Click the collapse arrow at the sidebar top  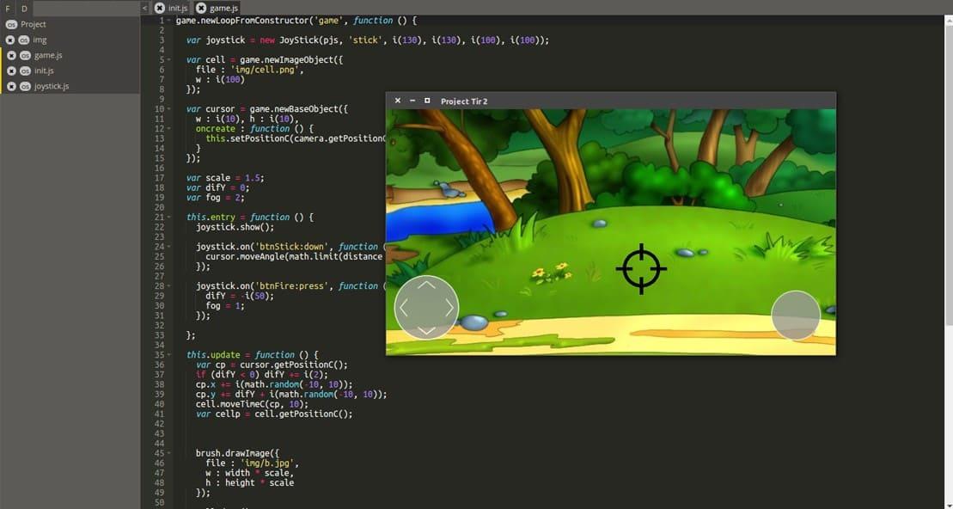[144, 7]
